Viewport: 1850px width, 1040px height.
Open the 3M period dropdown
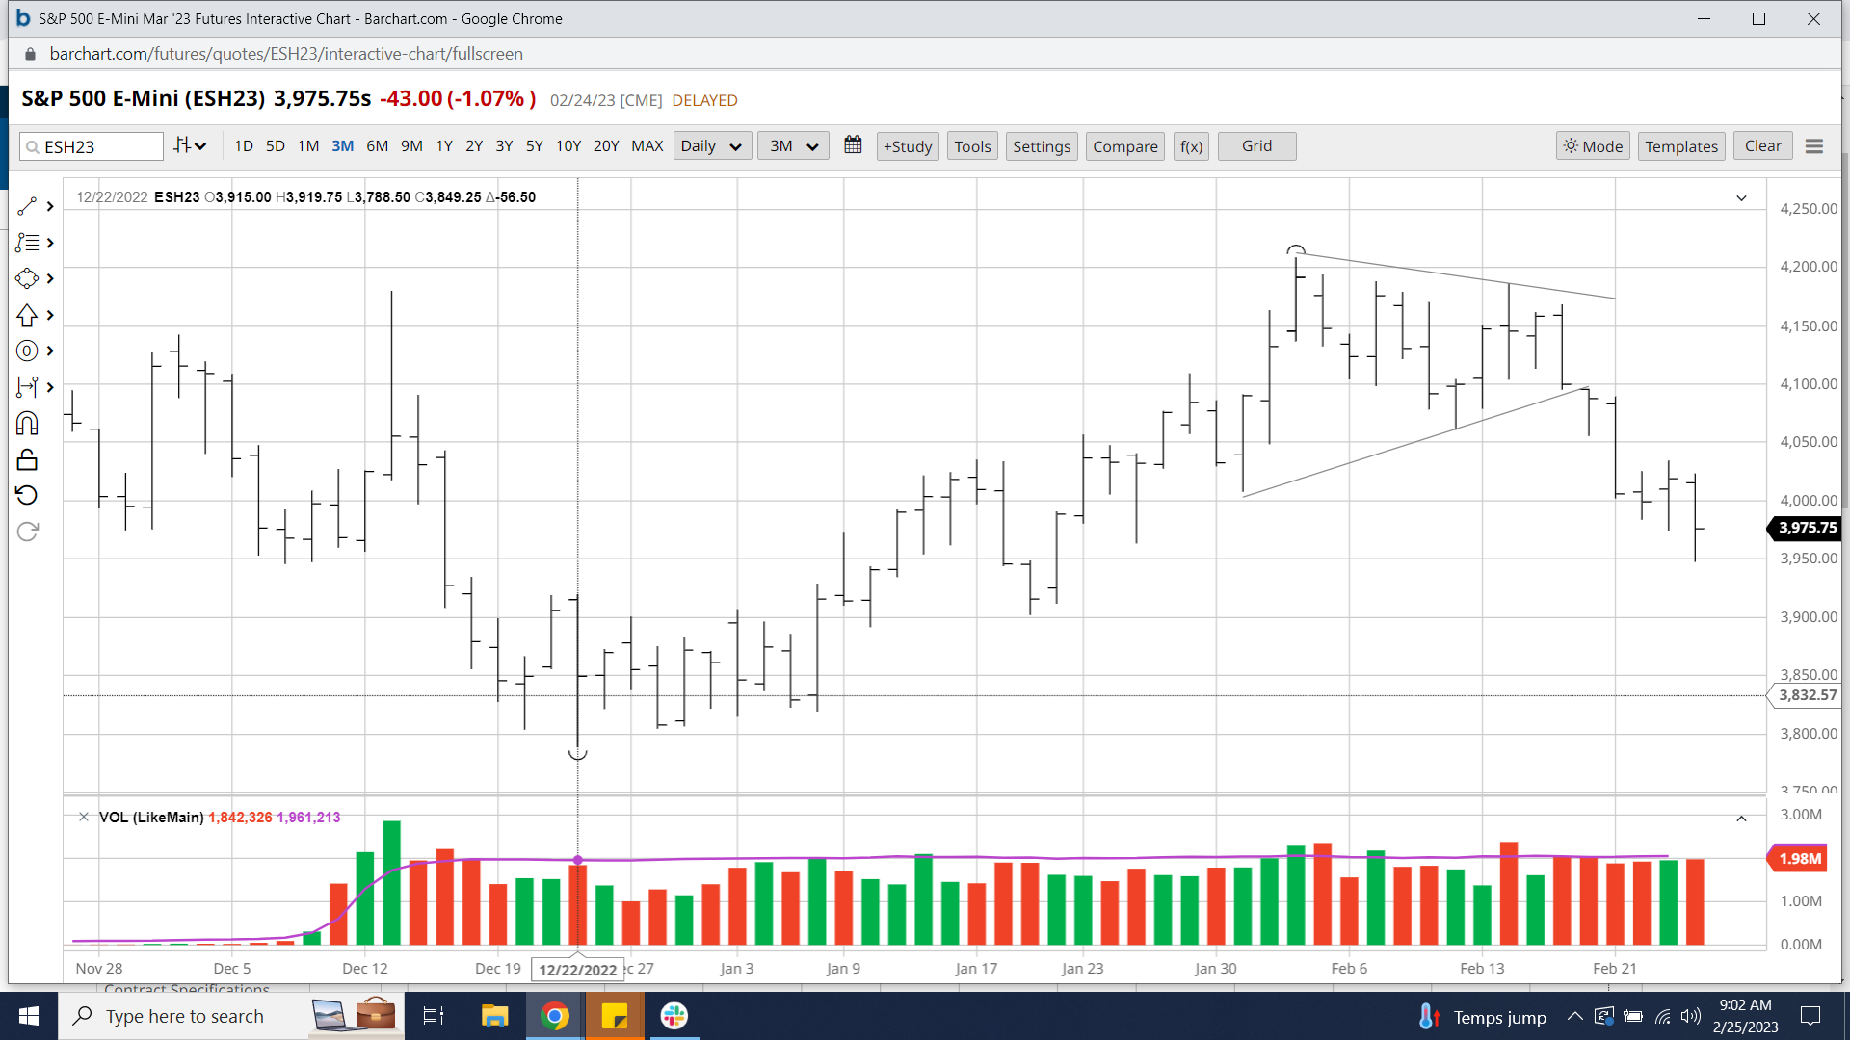pos(793,146)
